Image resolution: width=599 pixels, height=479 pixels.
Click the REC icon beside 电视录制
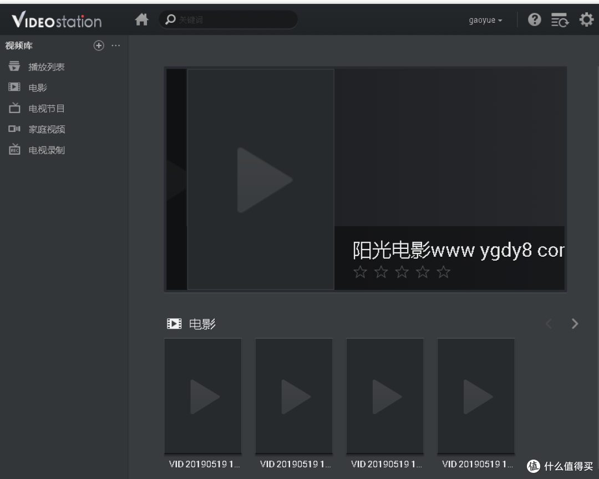point(14,149)
